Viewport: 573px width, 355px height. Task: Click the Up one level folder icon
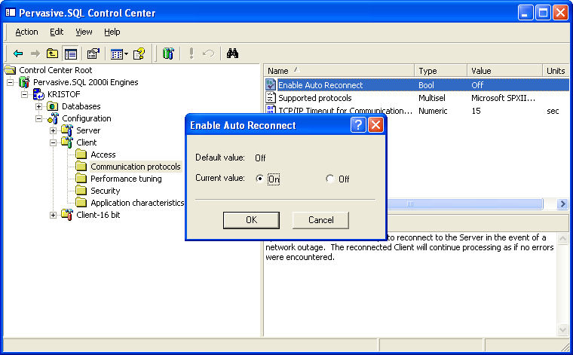52,54
